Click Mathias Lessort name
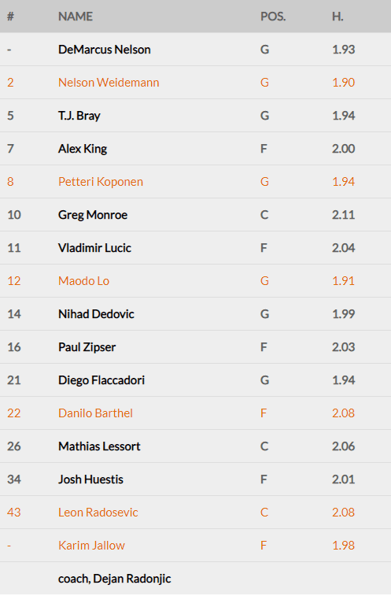Viewport: 391px width, 596px height. tap(99, 446)
